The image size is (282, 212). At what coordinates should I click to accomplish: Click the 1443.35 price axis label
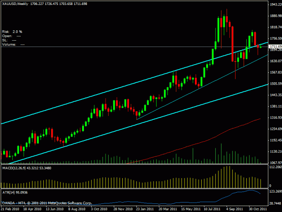coord(276,95)
